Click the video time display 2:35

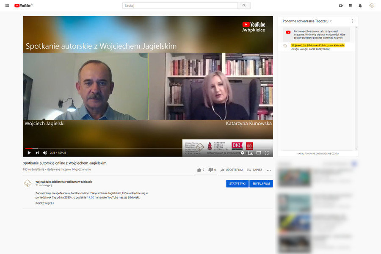click(x=58, y=153)
